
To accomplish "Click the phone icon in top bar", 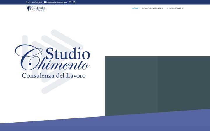I will click(x=27, y=2).
